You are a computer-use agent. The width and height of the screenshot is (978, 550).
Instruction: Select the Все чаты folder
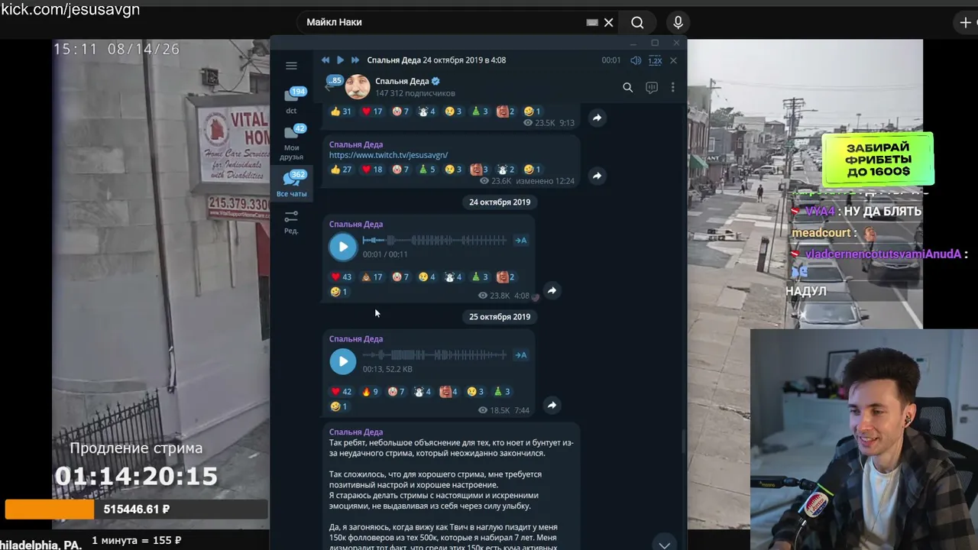pos(291,184)
